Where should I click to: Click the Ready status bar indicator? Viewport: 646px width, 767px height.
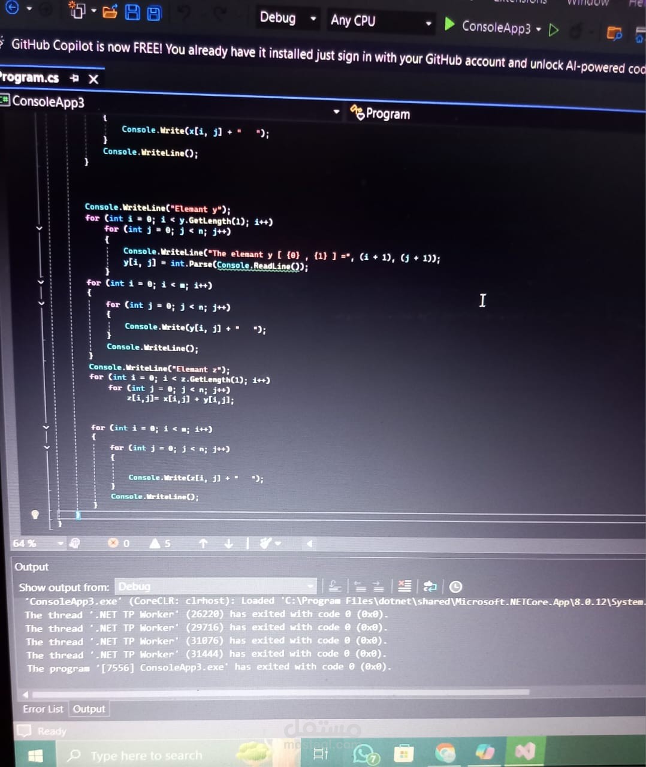click(52, 731)
